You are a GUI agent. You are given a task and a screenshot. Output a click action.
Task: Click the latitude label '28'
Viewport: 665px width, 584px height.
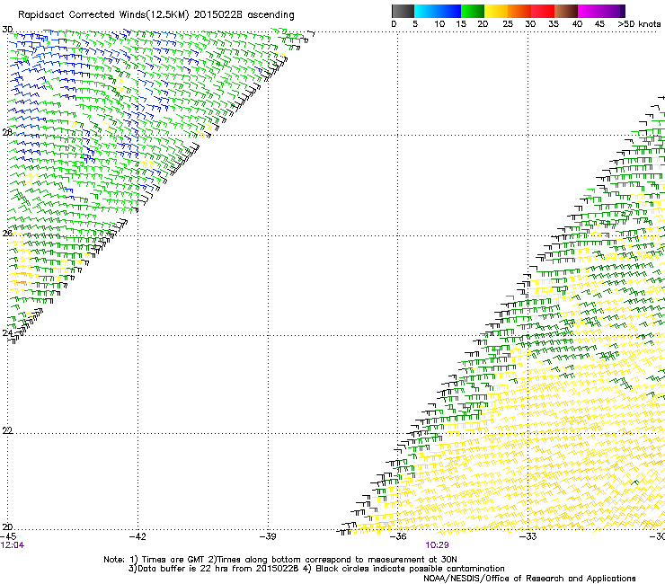coord(7,132)
